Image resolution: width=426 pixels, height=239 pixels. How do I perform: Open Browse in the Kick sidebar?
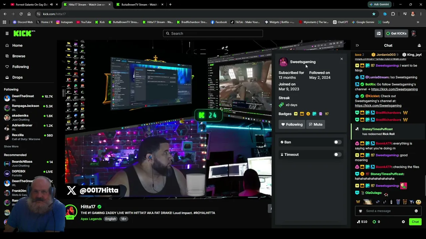click(x=19, y=56)
